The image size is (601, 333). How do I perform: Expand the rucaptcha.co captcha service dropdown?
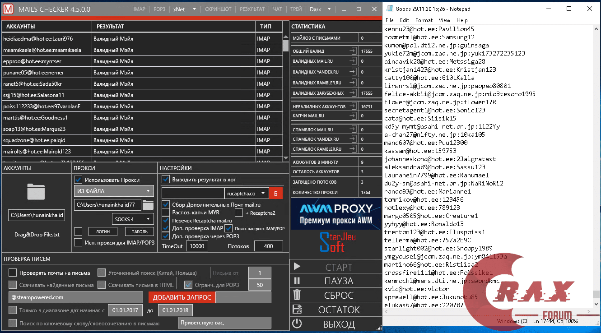[x=246, y=193]
